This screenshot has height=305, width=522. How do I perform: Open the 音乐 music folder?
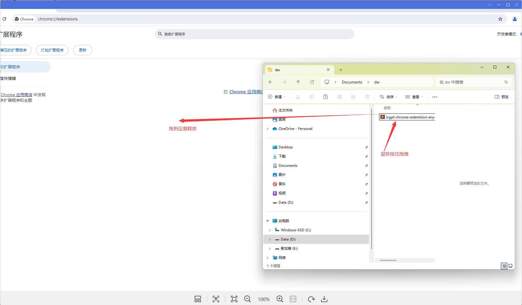[279, 184]
